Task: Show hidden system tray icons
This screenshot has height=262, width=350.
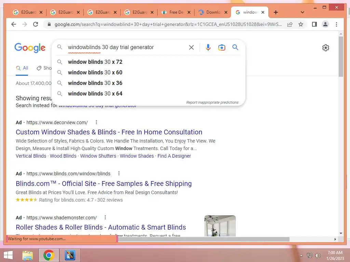Action: tap(301, 255)
